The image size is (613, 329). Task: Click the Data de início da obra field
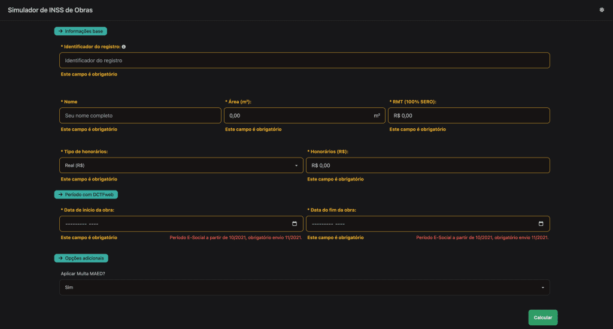(x=174, y=224)
